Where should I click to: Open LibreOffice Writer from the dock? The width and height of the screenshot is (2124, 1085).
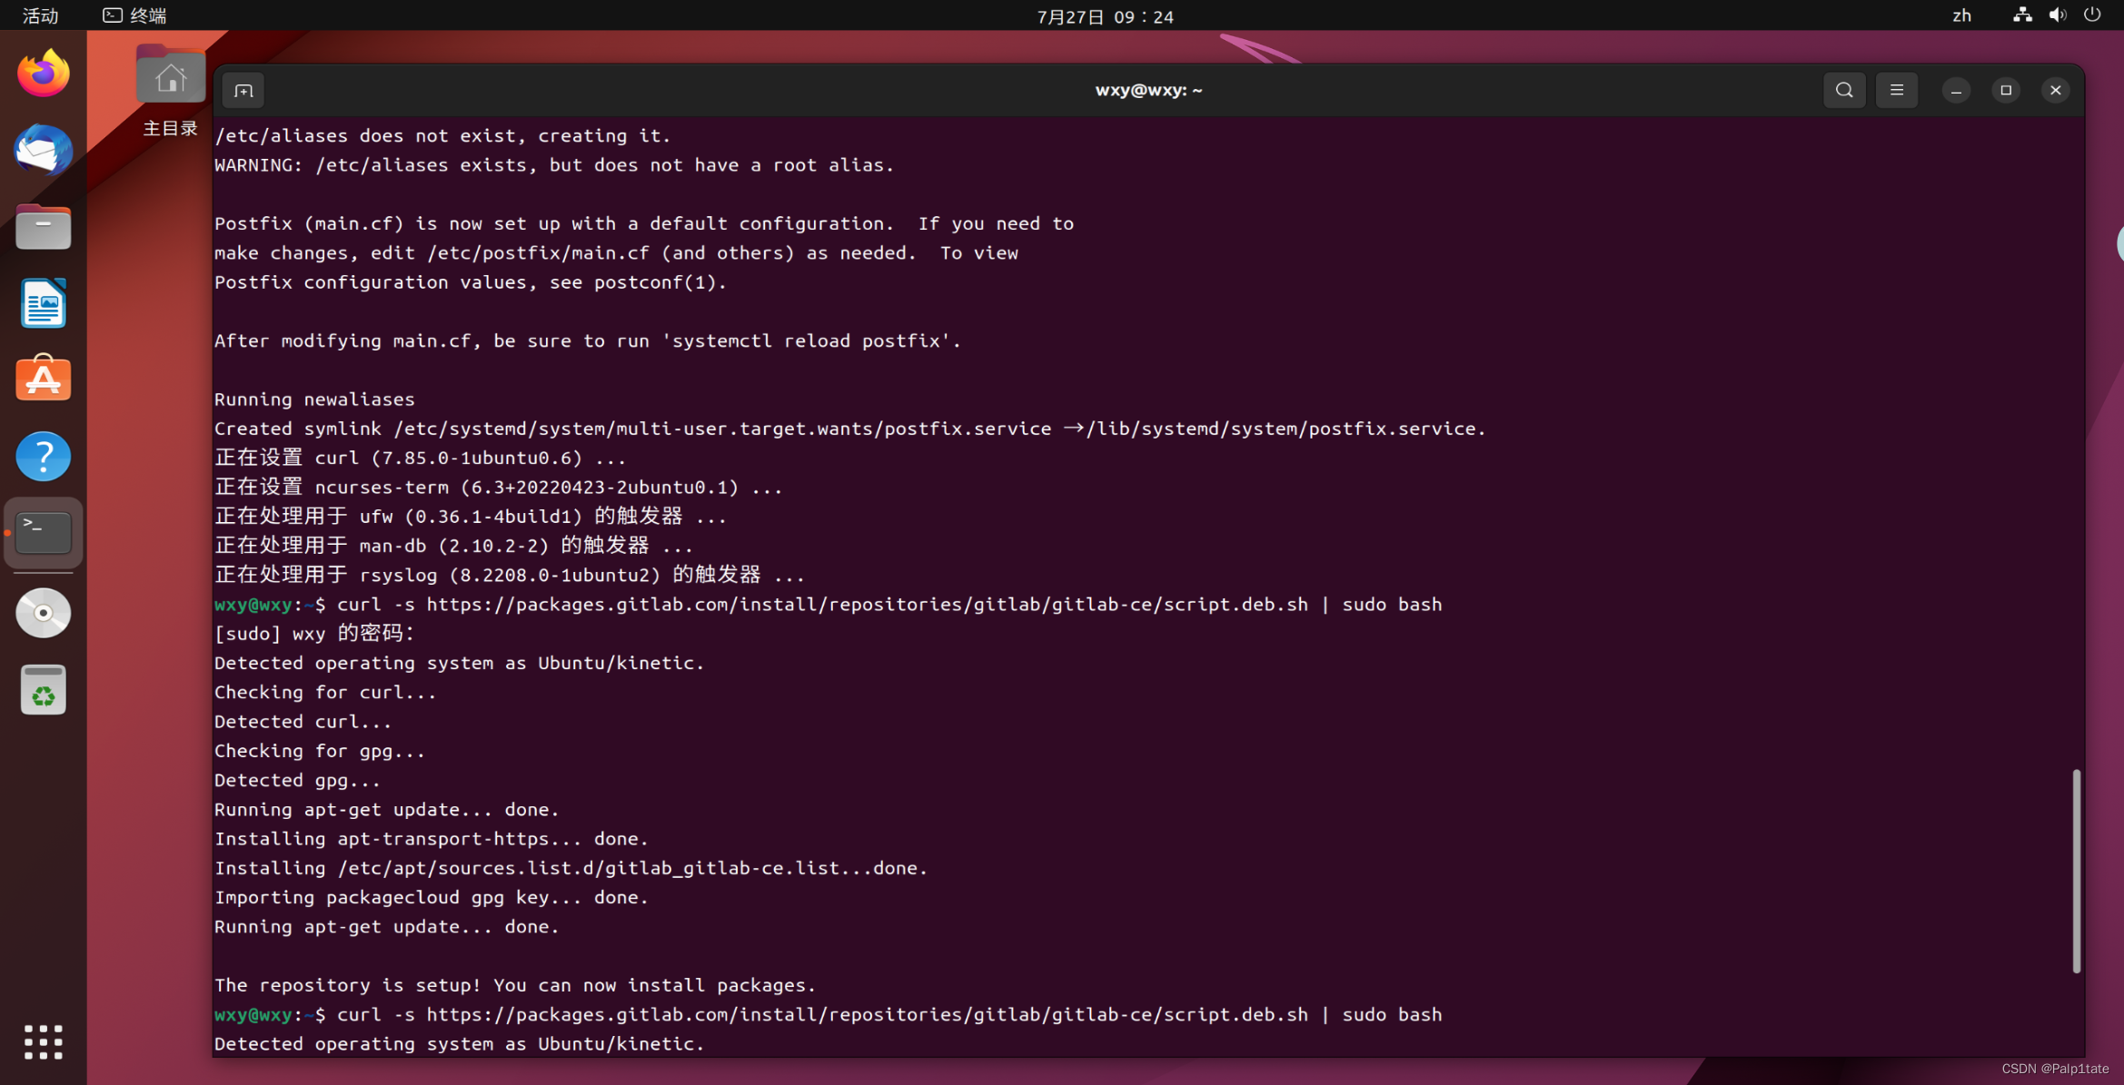(x=43, y=303)
